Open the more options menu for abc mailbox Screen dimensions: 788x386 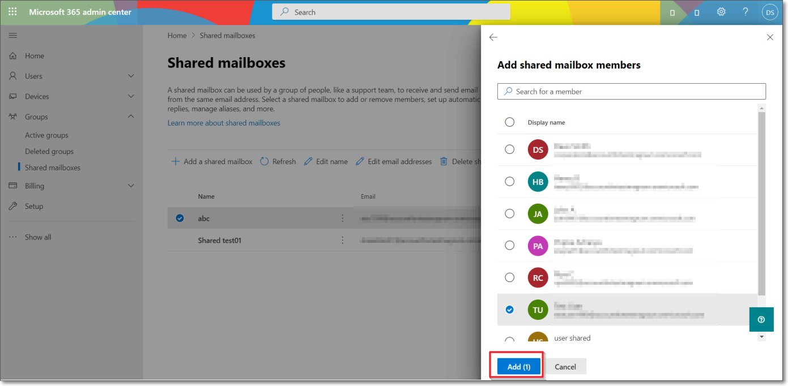pyautogui.click(x=342, y=218)
